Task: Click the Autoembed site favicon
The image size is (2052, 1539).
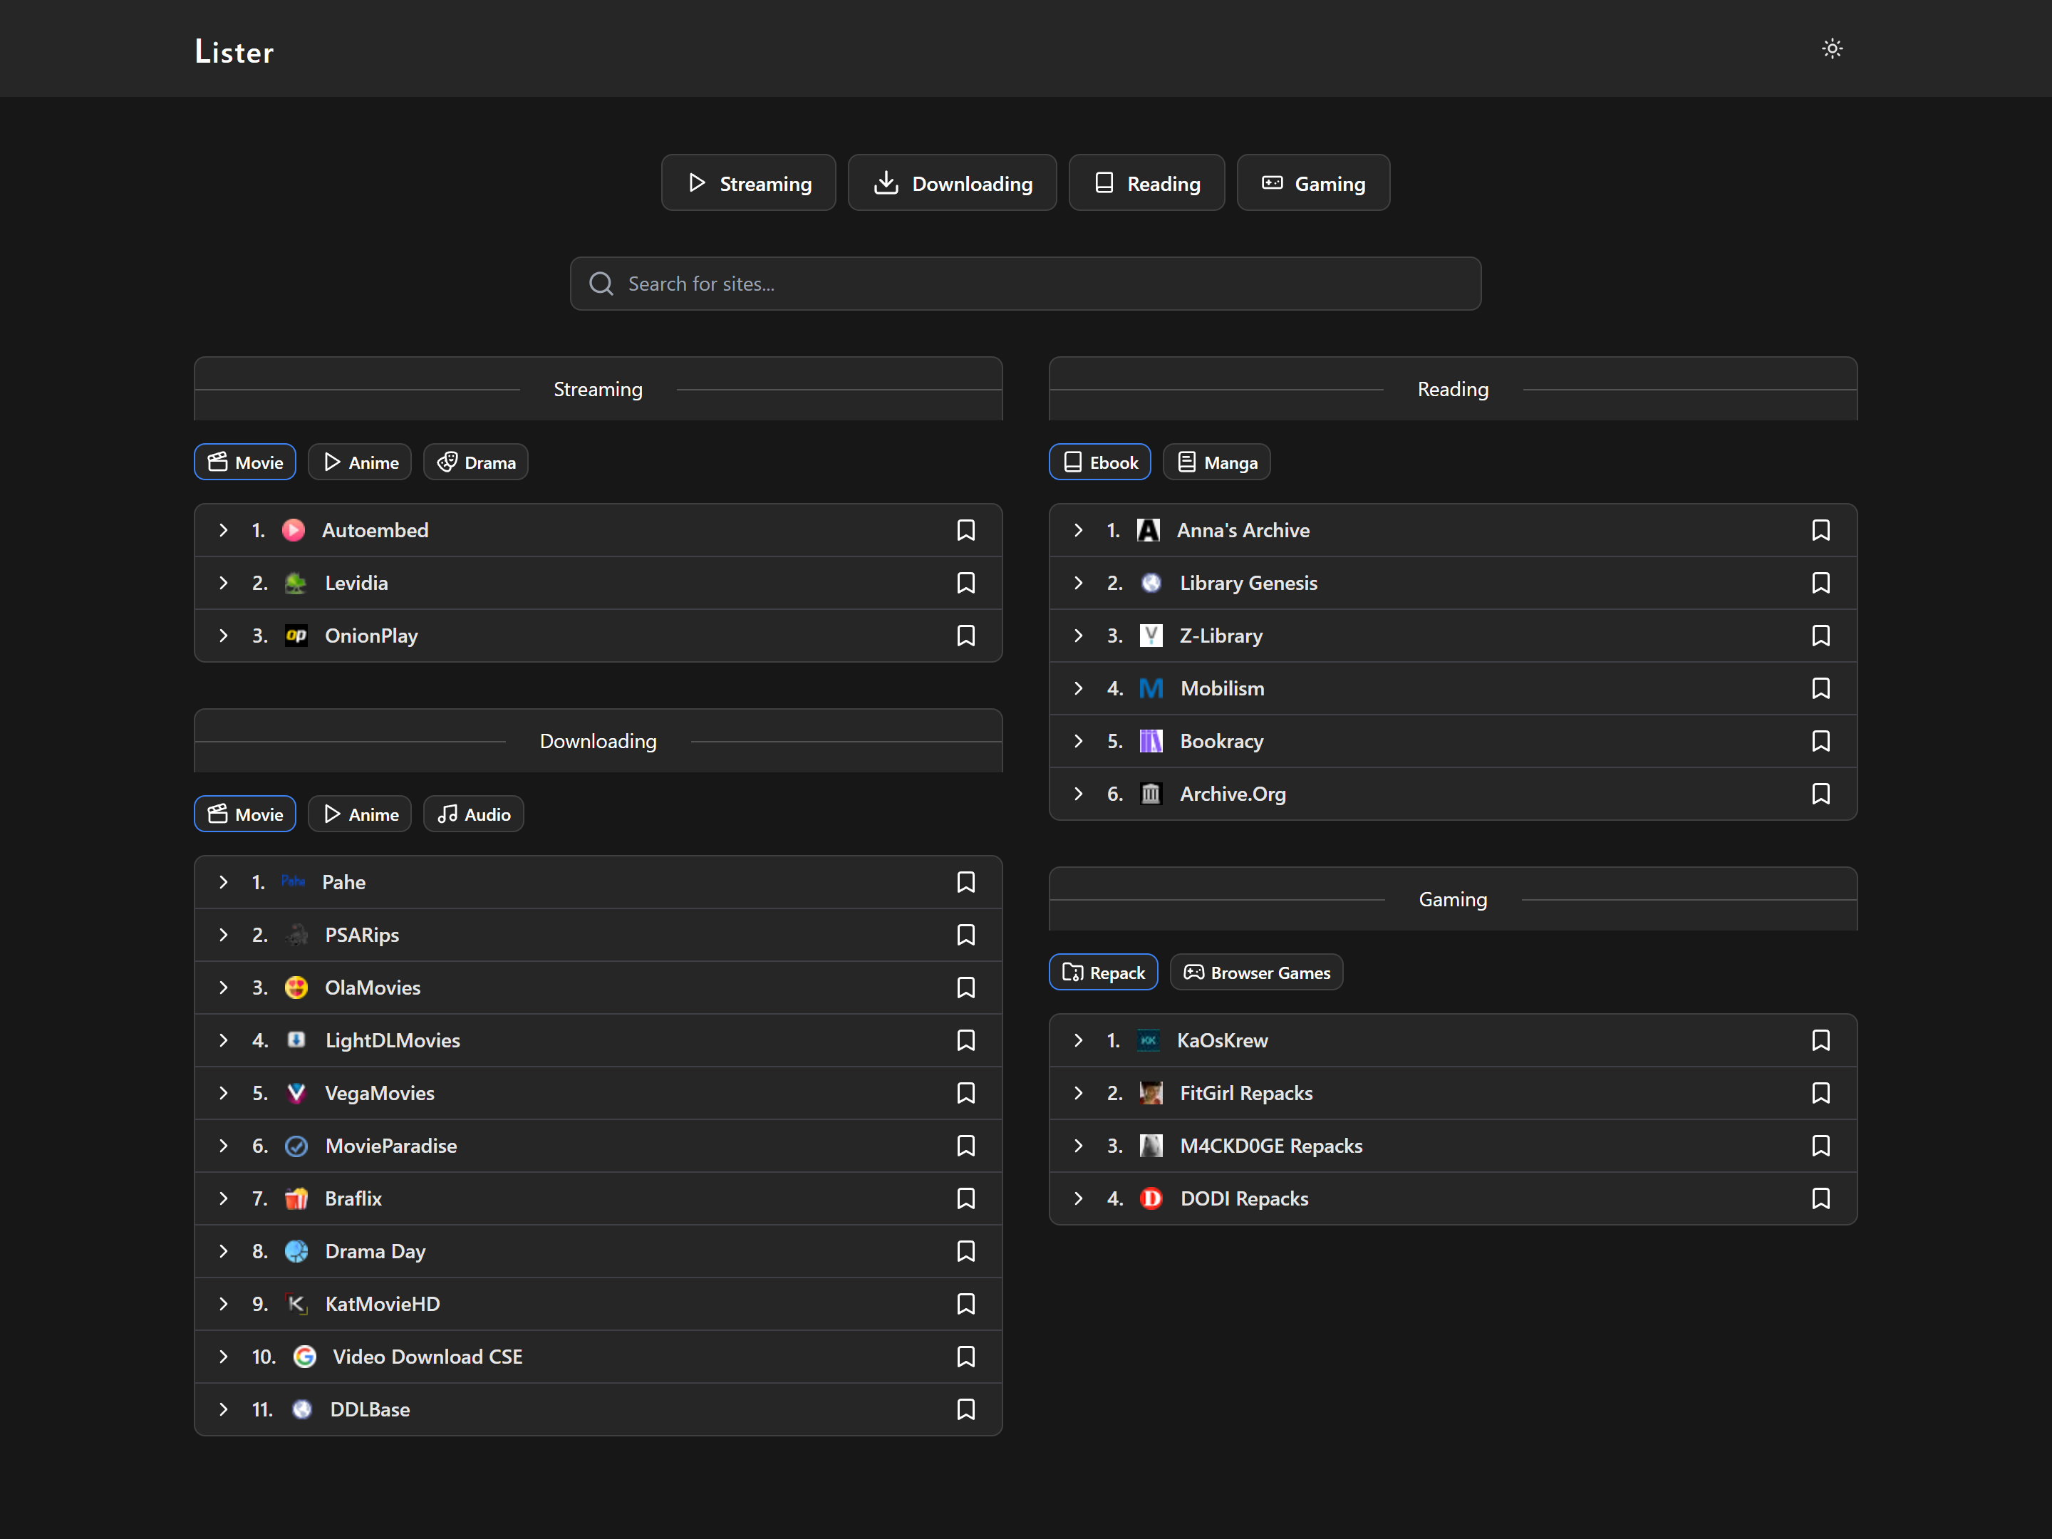Action: (293, 529)
